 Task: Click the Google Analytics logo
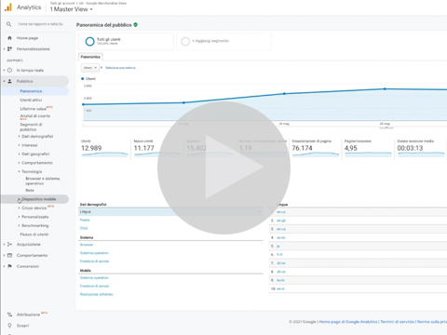pos(8,7)
